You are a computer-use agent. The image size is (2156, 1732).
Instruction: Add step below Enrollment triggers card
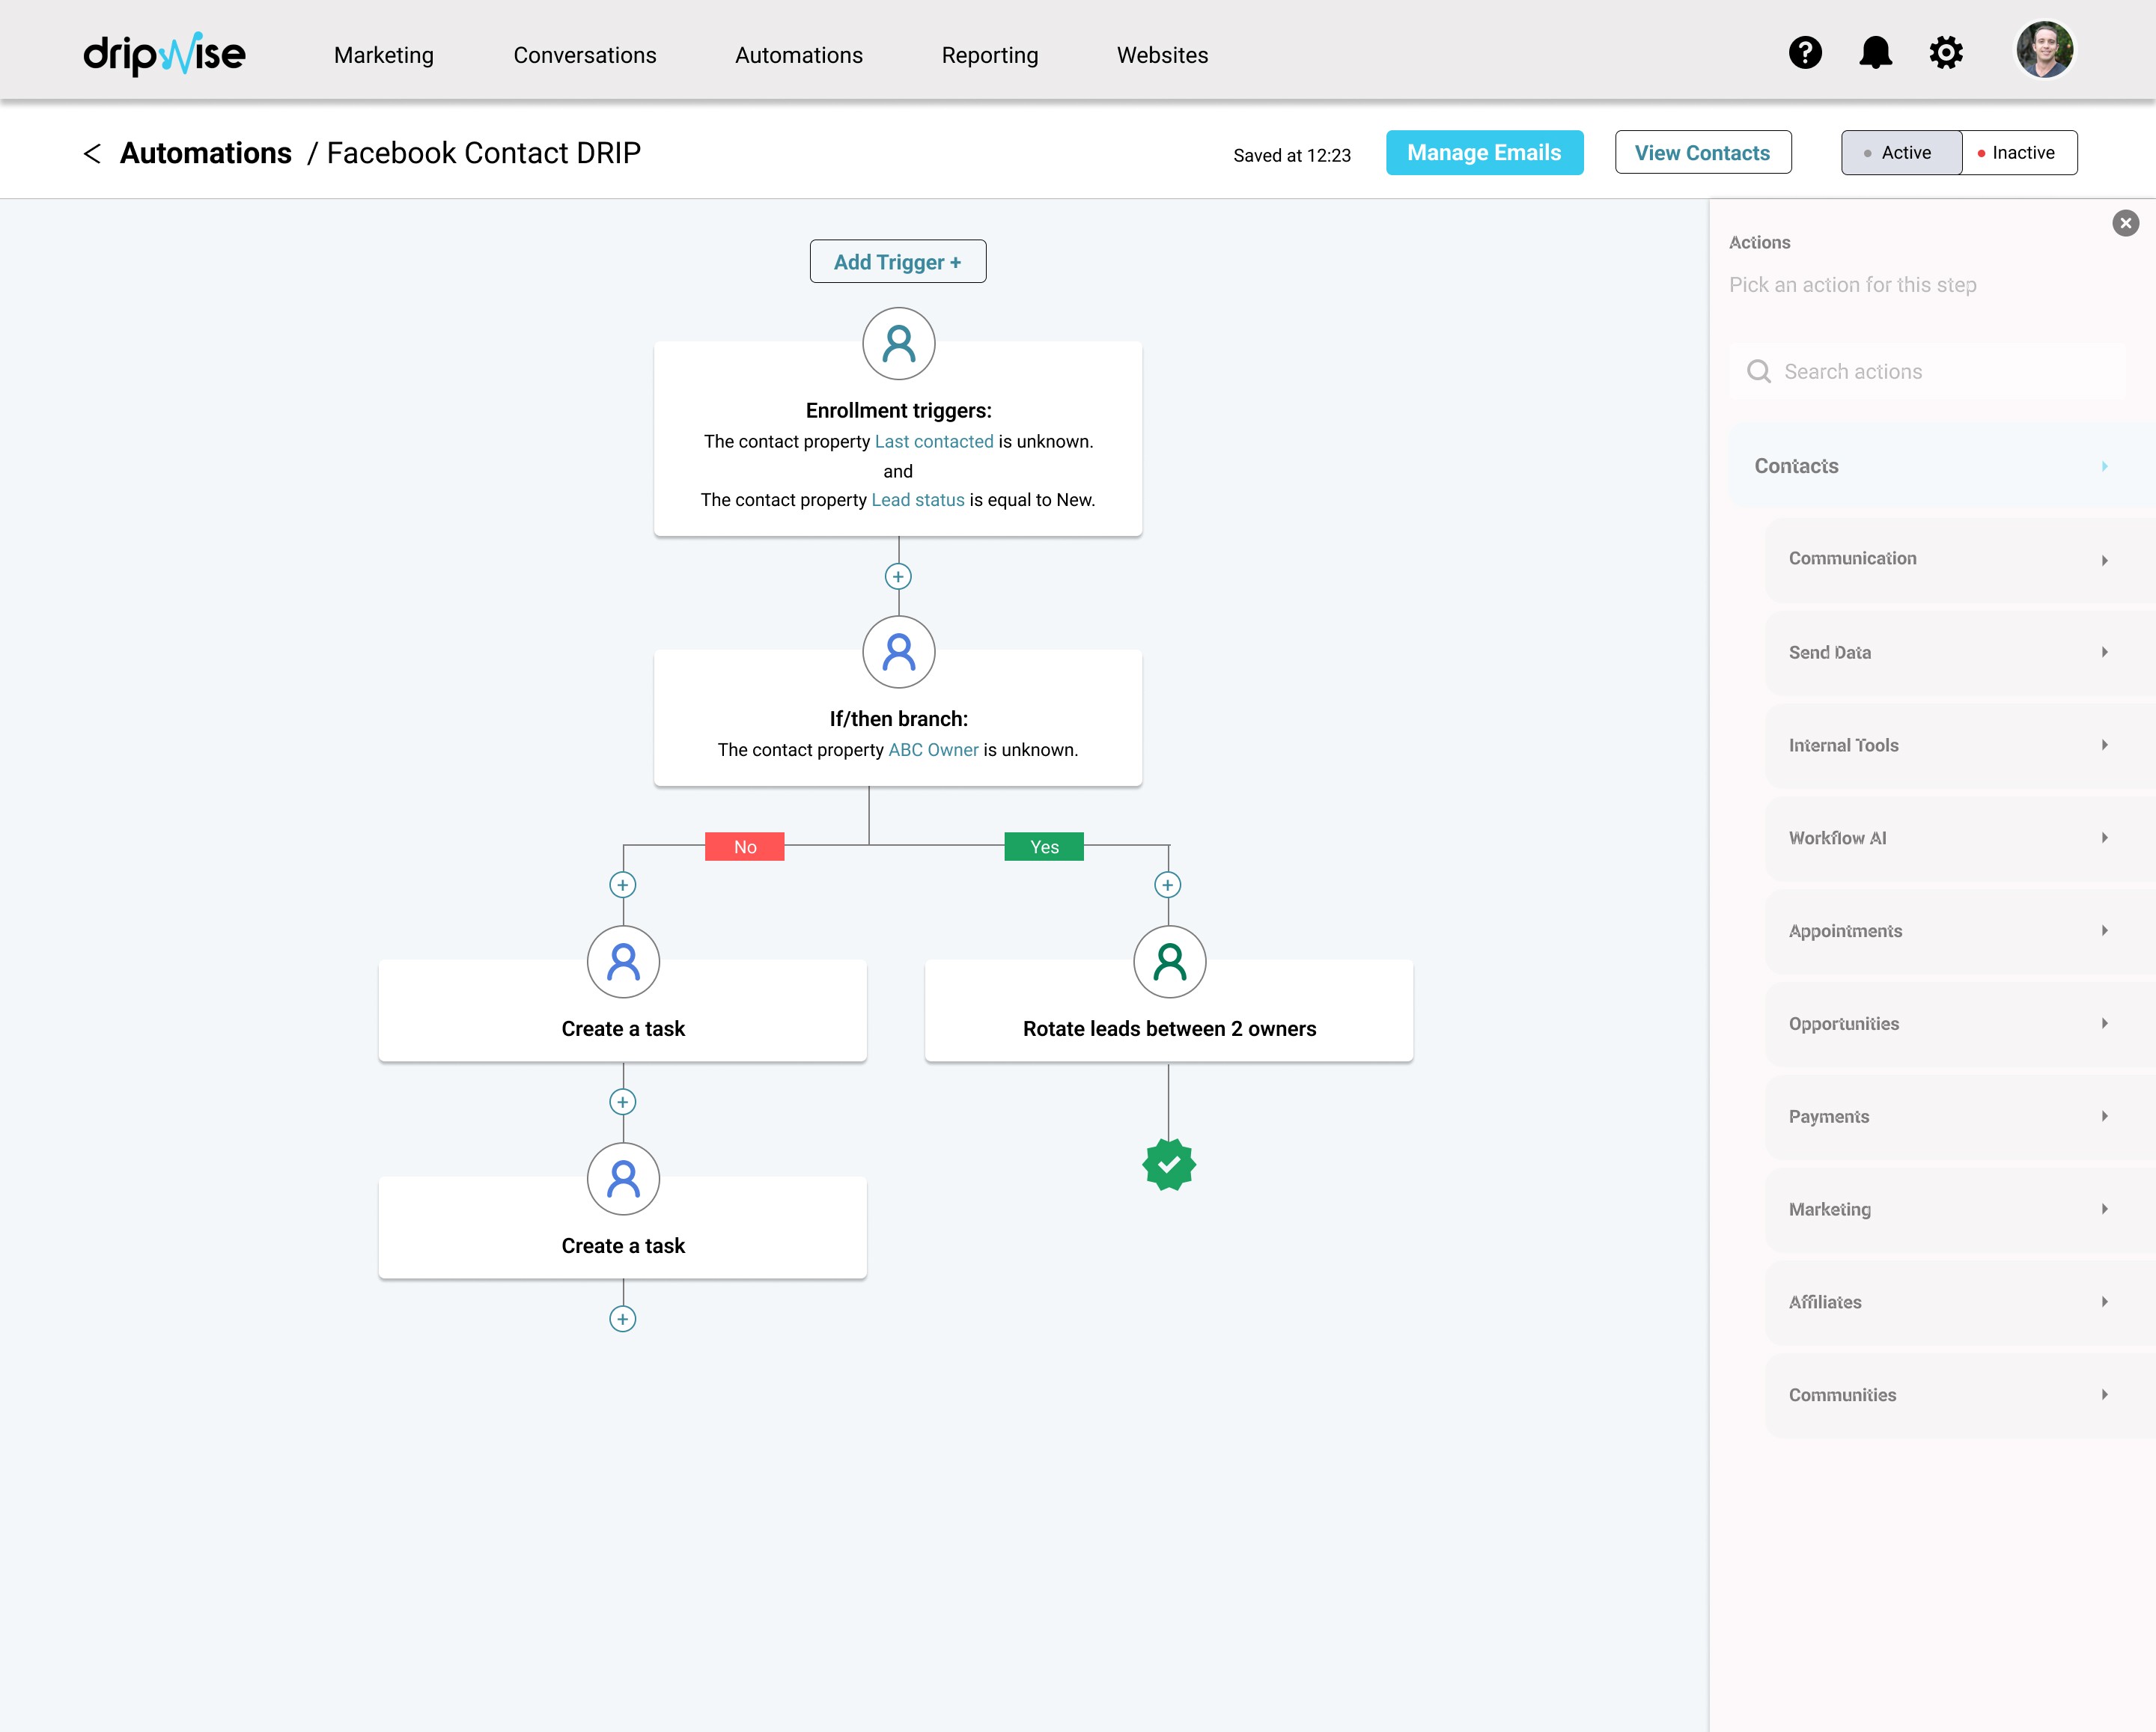coord(898,577)
